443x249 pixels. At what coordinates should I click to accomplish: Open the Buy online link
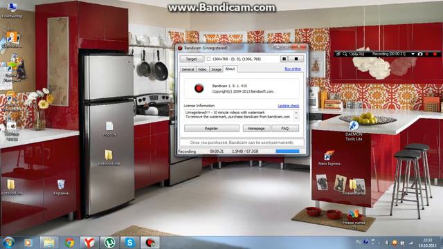pos(292,69)
